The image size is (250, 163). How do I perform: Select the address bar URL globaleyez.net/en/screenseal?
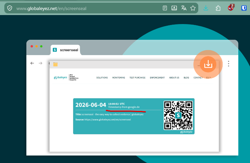pos(51,8)
